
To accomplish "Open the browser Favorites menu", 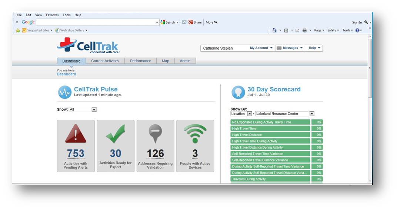I will tap(52, 15).
